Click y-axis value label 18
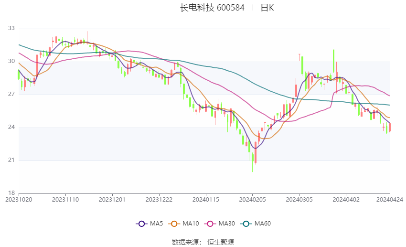Screen dimensions: 406x247 coord(11,193)
